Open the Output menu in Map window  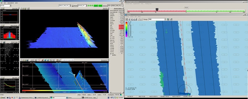tap(132, 16)
